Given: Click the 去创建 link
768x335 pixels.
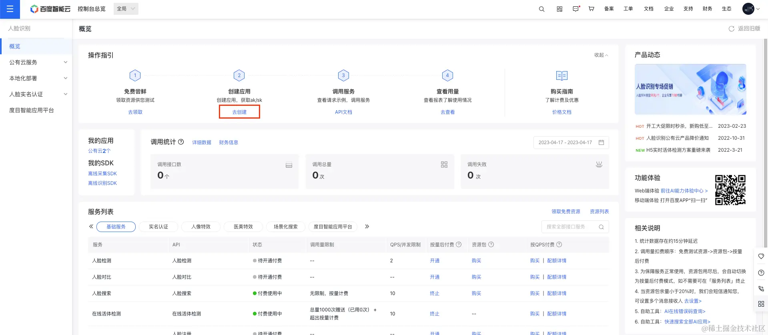Looking at the screenshot, I should click(x=239, y=112).
